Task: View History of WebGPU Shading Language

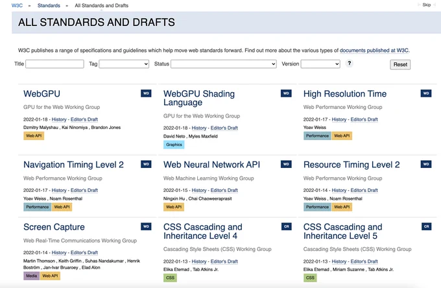Action: 199,128
